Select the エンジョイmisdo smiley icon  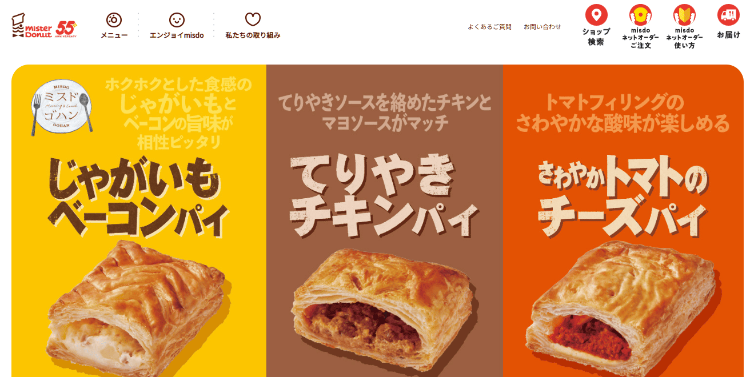177,20
